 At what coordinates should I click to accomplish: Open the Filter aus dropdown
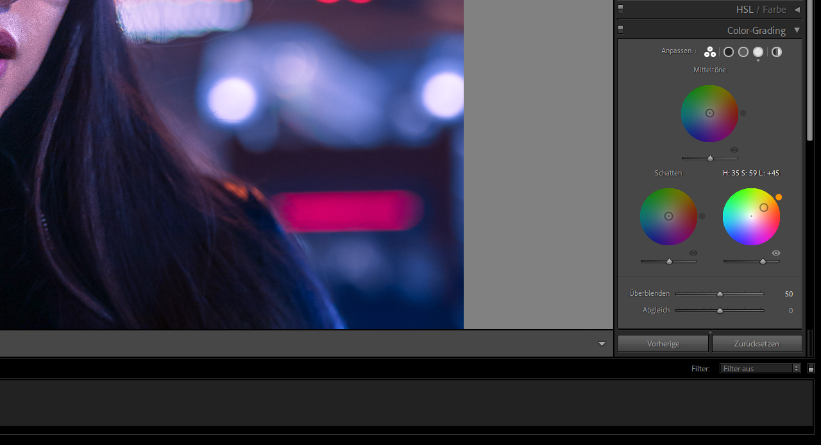click(x=760, y=369)
